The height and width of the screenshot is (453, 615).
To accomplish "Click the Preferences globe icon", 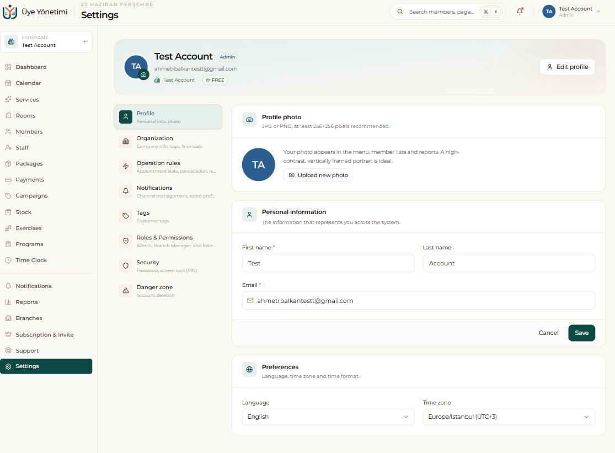I will coord(249,370).
